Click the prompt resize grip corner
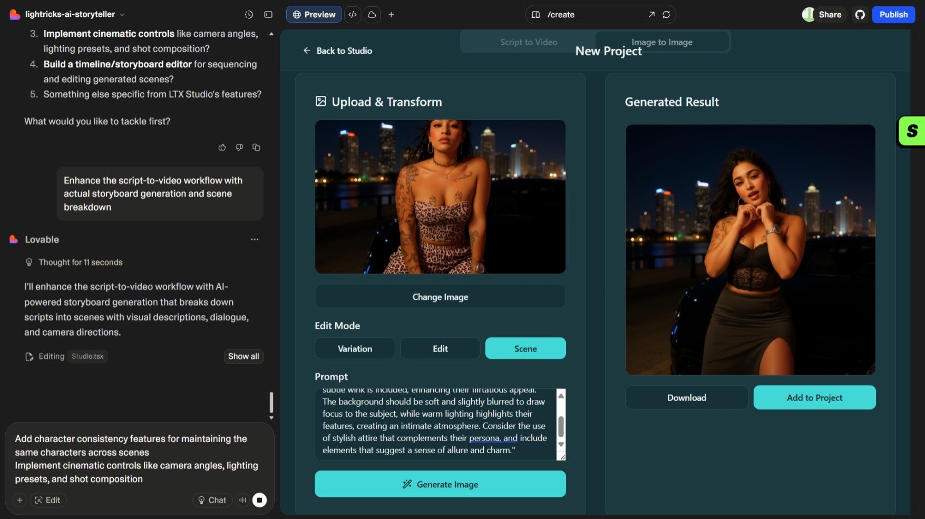Screen dimensions: 925x519 click(x=562, y=457)
